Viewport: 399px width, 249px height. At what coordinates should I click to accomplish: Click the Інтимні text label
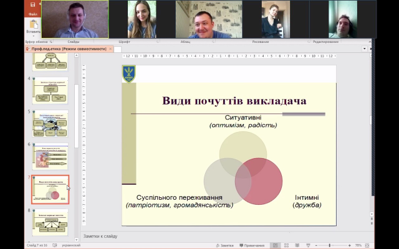coord(307,197)
